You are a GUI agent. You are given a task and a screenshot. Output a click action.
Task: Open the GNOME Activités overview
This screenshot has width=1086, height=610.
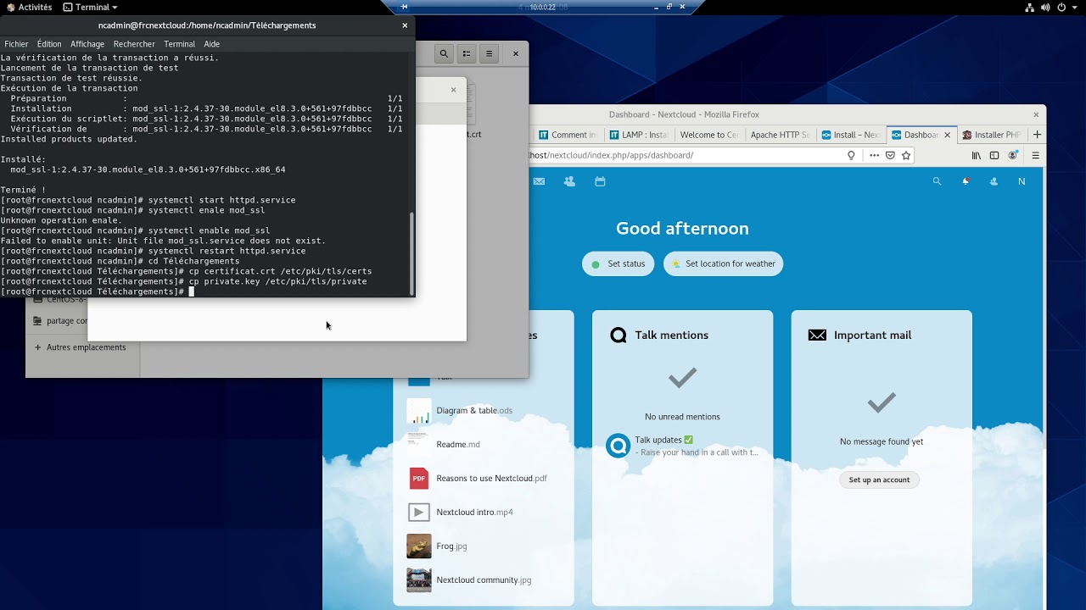29,7
